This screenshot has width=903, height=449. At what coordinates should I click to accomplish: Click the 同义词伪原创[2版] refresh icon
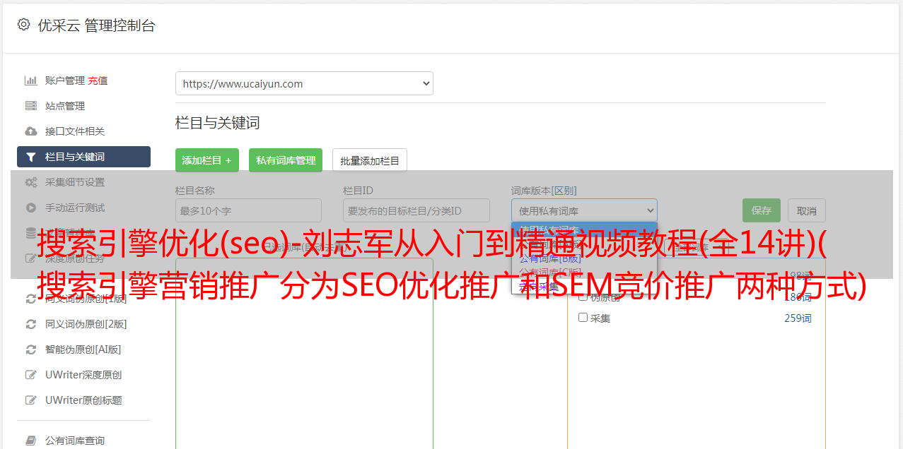30,324
